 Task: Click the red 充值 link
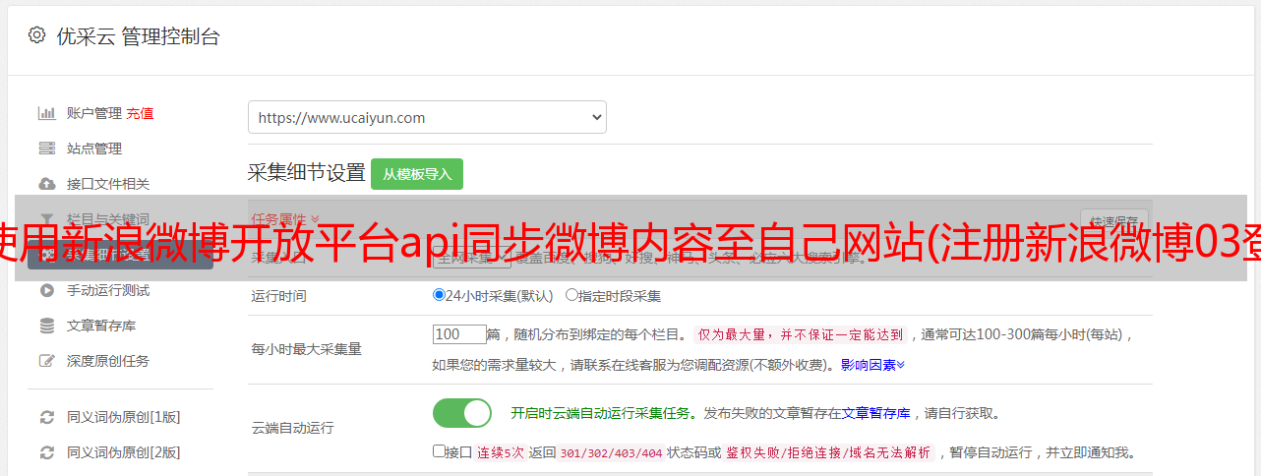140,113
